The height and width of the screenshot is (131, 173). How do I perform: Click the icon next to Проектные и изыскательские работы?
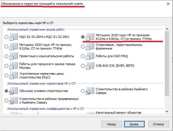click(14, 56)
